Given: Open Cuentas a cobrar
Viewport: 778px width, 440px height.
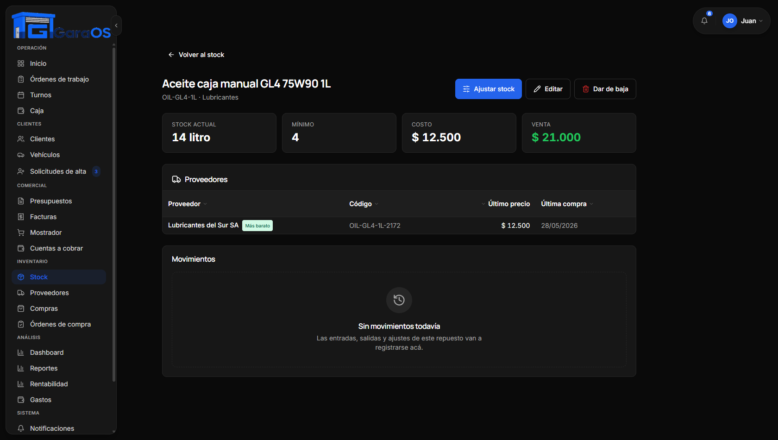Looking at the screenshot, I should click(x=59, y=248).
